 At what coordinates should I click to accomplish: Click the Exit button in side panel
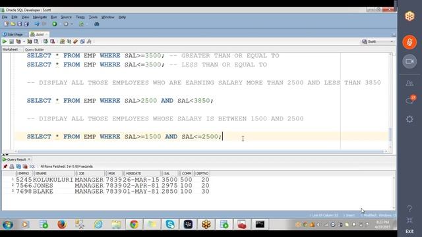pos(409,231)
